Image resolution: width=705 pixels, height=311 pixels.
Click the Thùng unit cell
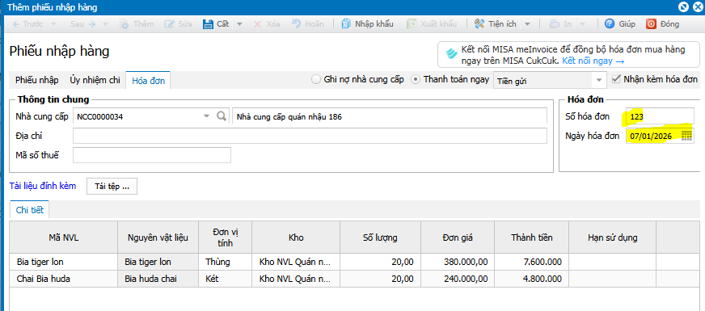click(225, 262)
